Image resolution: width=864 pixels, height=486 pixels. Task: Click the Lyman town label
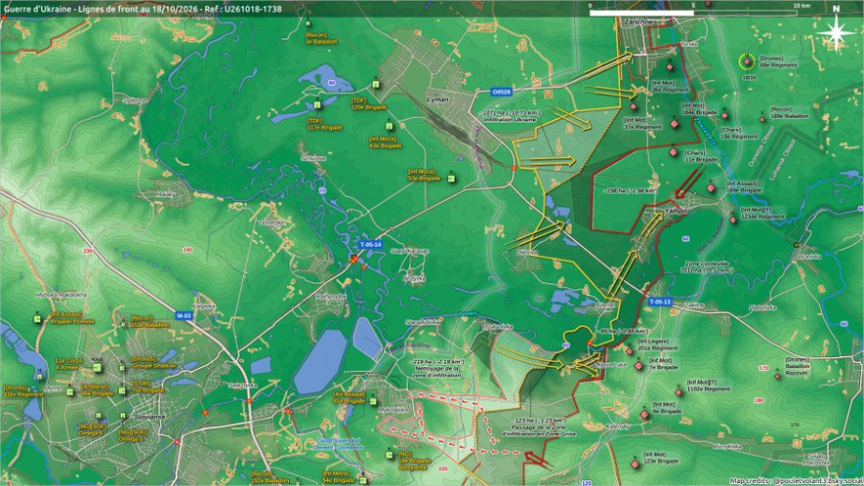coord(437,99)
